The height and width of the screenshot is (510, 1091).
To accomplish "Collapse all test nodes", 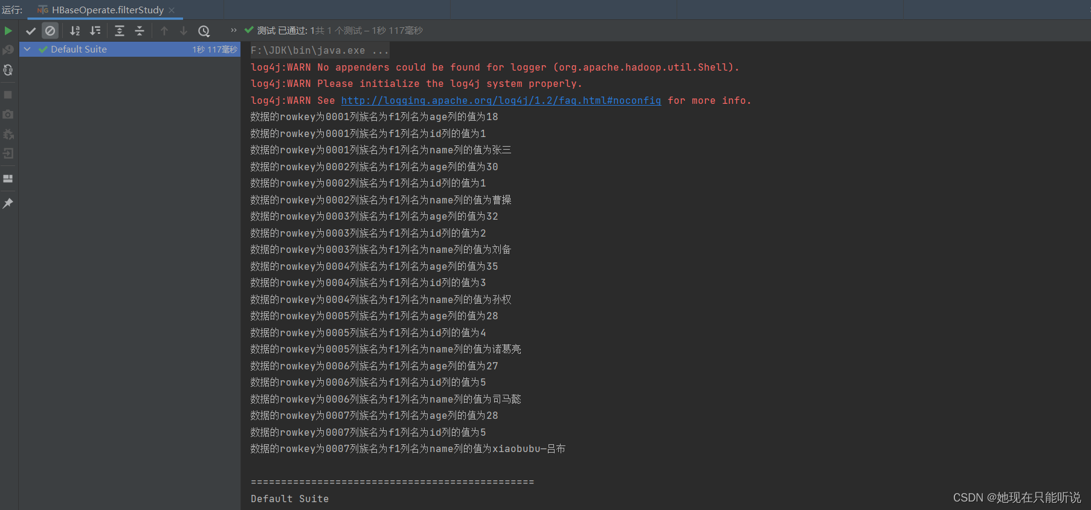I will 140,31.
